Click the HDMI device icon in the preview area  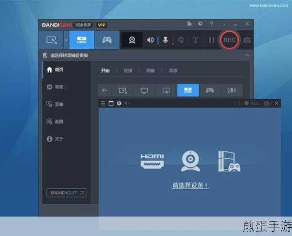click(152, 161)
